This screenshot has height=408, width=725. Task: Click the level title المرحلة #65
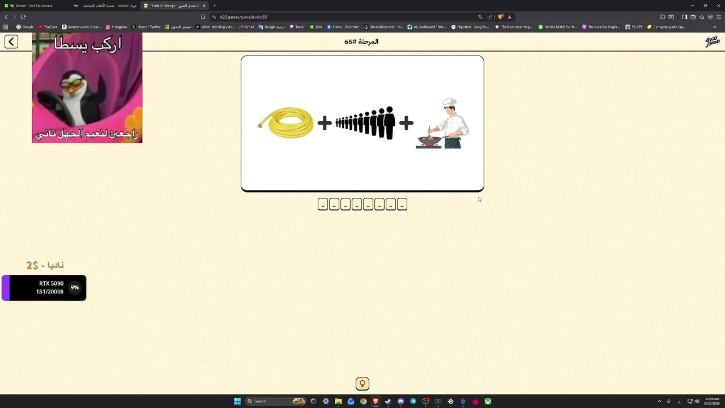point(361,41)
